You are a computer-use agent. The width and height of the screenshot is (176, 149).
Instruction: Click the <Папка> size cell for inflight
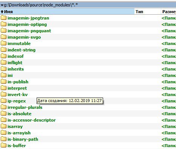[169, 63]
